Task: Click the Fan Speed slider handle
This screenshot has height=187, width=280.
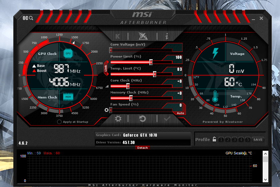Action: click(x=111, y=110)
